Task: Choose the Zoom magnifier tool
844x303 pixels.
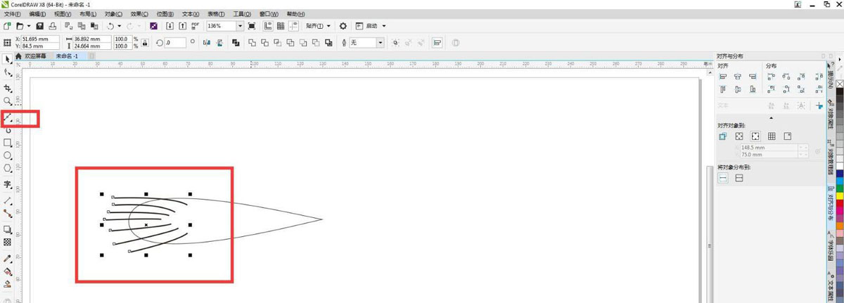Action: pyautogui.click(x=8, y=101)
